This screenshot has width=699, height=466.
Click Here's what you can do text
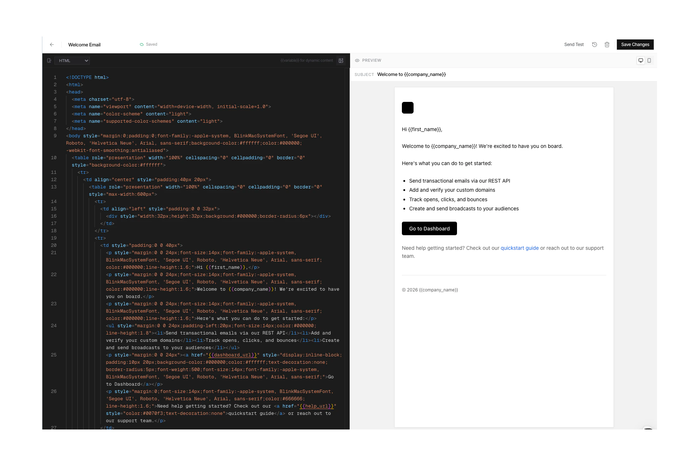[x=447, y=163]
